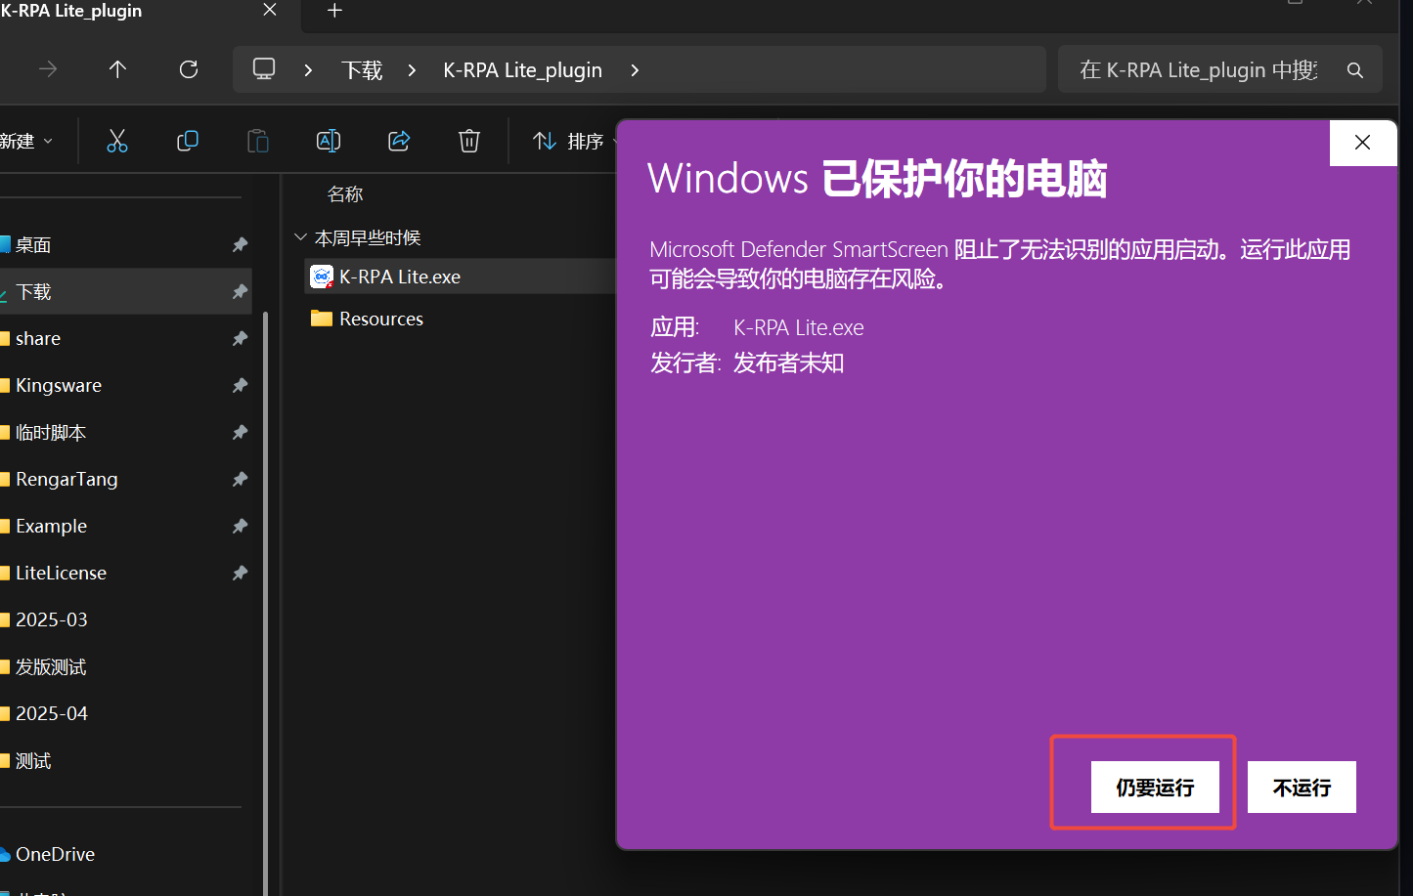Click the pin icon beside Kingsware
This screenshot has height=896, width=1413.
click(x=240, y=386)
